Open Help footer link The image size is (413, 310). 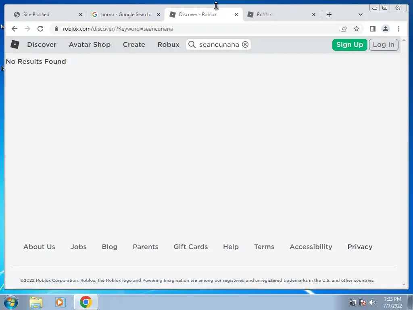point(231,247)
